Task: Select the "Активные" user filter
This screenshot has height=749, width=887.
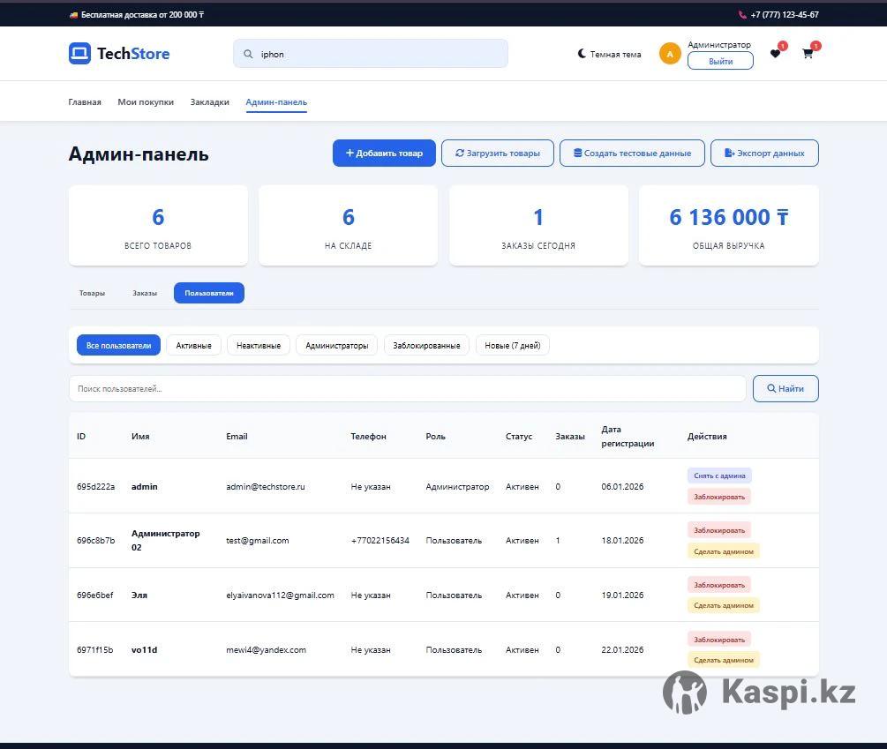Action: (x=193, y=345)
